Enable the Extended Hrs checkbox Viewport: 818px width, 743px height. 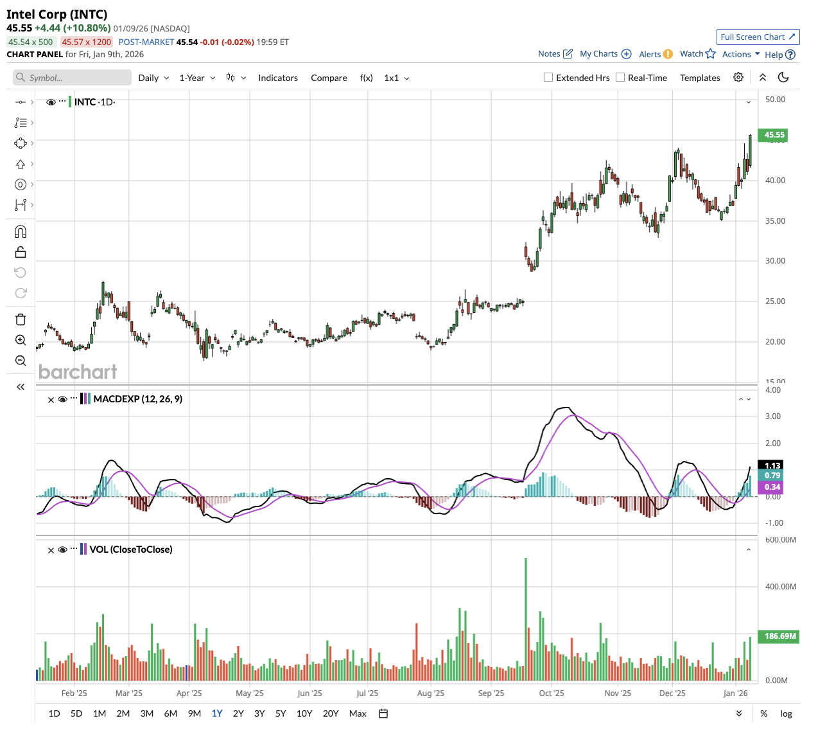(548, 77)
